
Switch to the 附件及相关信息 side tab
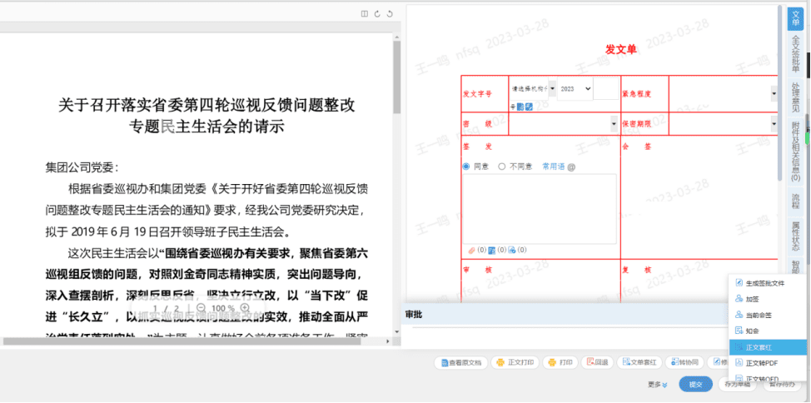(795, 152)
